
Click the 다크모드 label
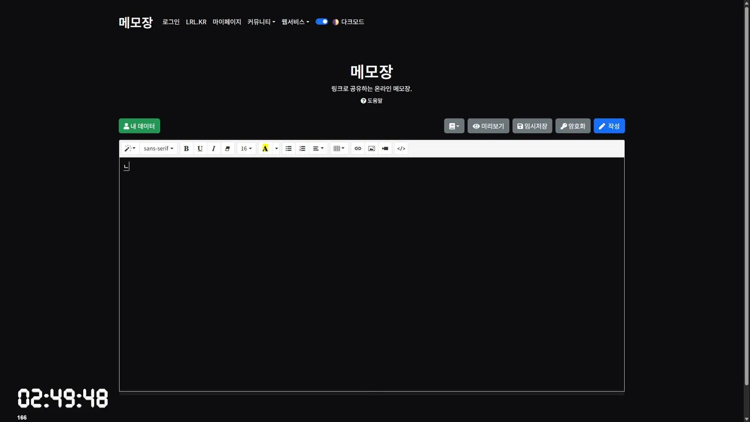(x=353, y=22)
